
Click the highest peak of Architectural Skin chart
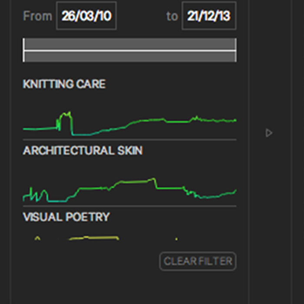pos(153,179)
